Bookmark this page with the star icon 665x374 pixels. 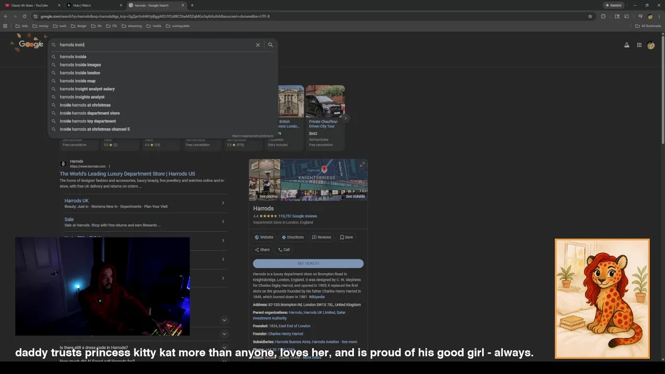[590, 16]
